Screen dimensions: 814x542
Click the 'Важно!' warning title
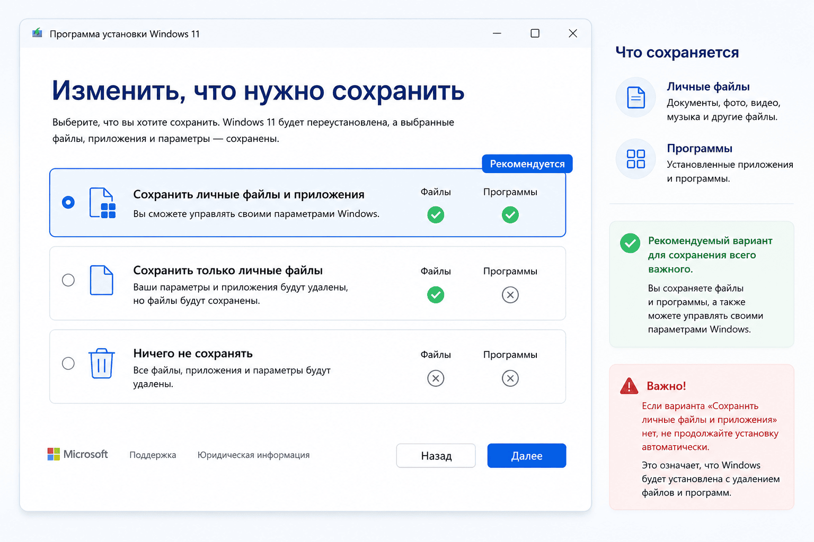click(x=666, y=386)
